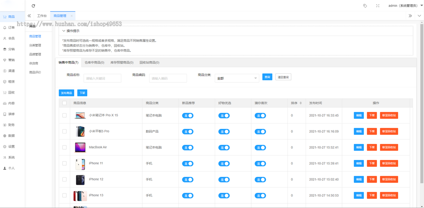The height and width of the screenshot is (208, 424).
Task: Toggle 新品推荐 switch for 小米笔记本 Pro X 15
Action: (188, 115)
